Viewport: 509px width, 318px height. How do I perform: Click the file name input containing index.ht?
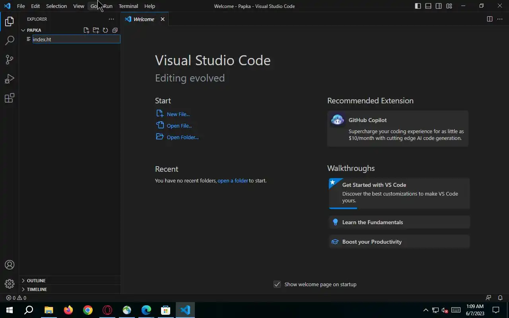[76, 39]
